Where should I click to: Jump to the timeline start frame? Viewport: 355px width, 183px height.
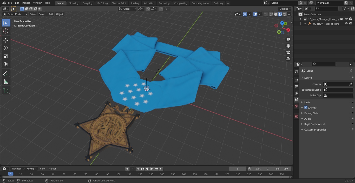[x=138, y=169]
